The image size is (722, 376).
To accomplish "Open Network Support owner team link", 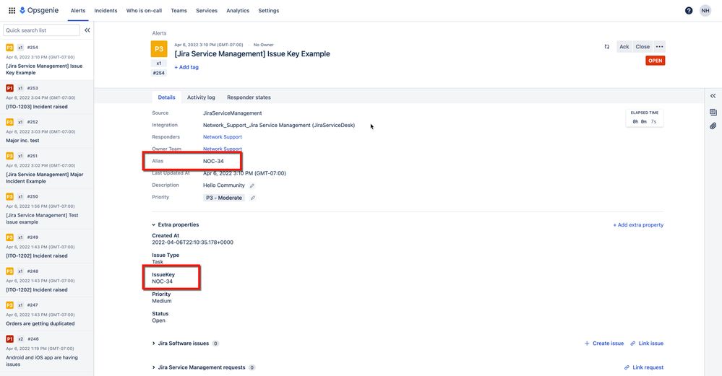I will click(x=223, y=149).
